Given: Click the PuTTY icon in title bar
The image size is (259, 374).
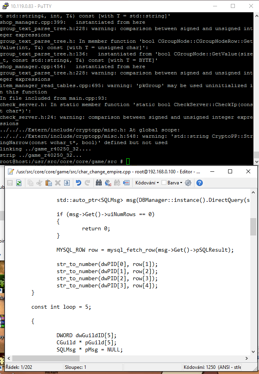Looking at the screenshot, I should (5, 6).
